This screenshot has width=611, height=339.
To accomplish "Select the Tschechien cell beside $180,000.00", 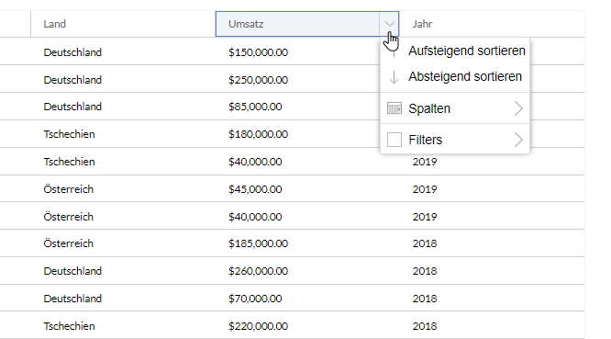I will coord(69,134).
